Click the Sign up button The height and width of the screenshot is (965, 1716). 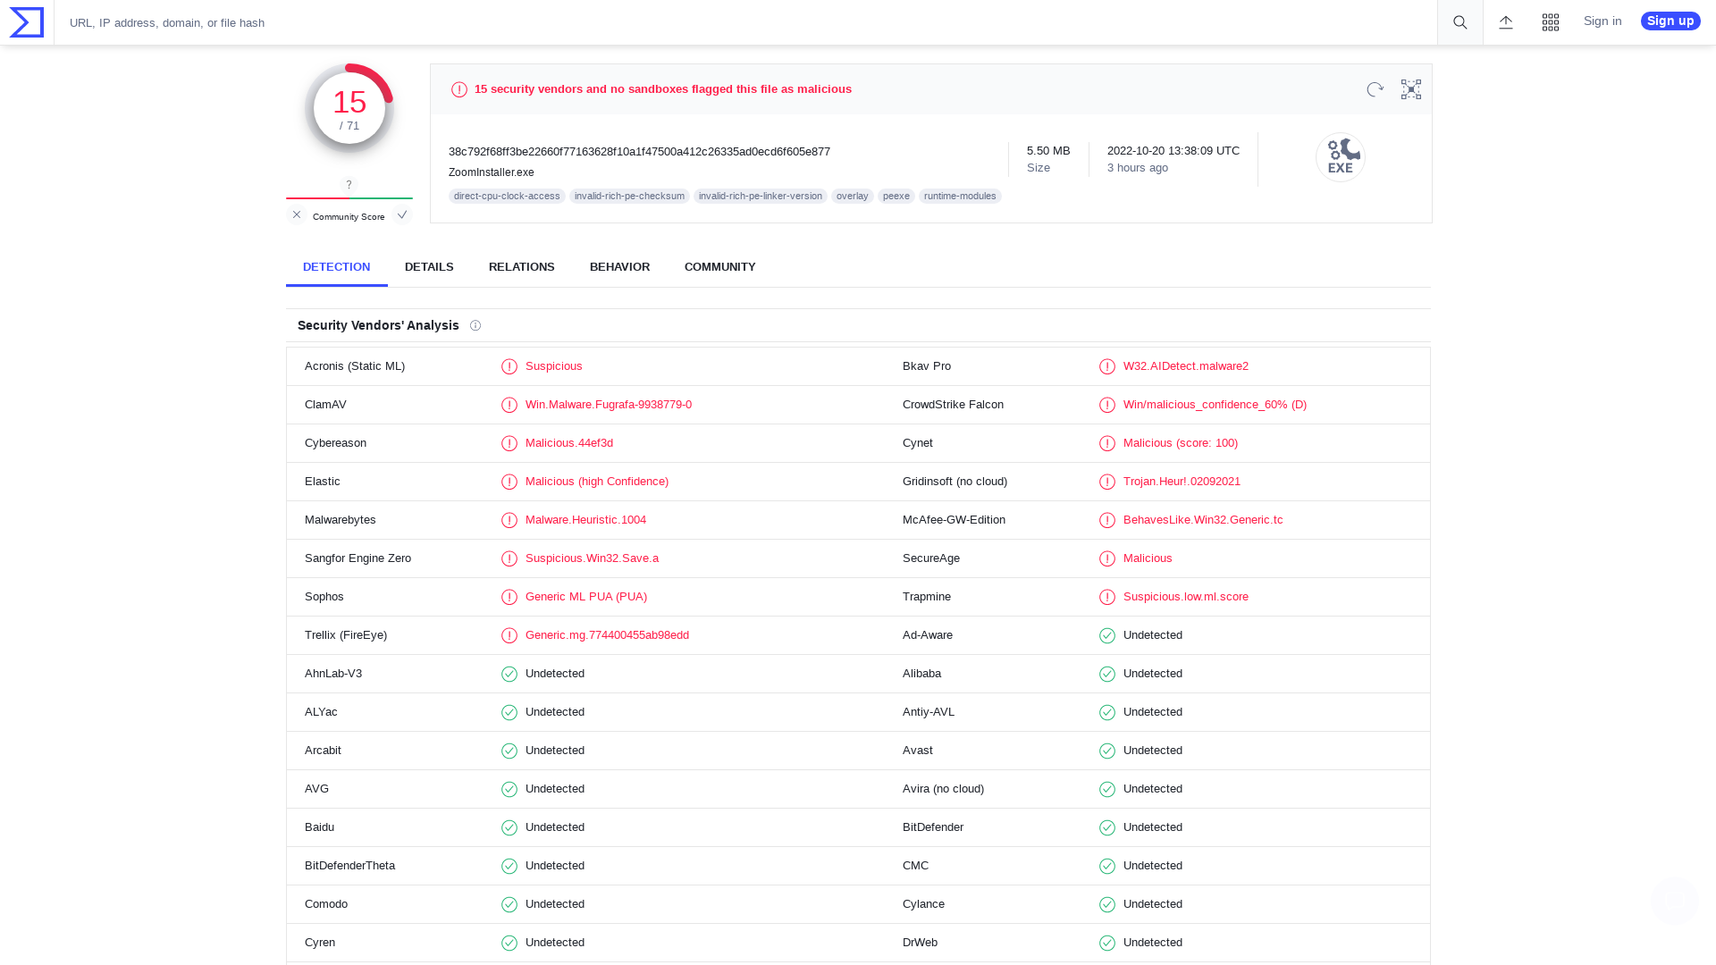1670,21
